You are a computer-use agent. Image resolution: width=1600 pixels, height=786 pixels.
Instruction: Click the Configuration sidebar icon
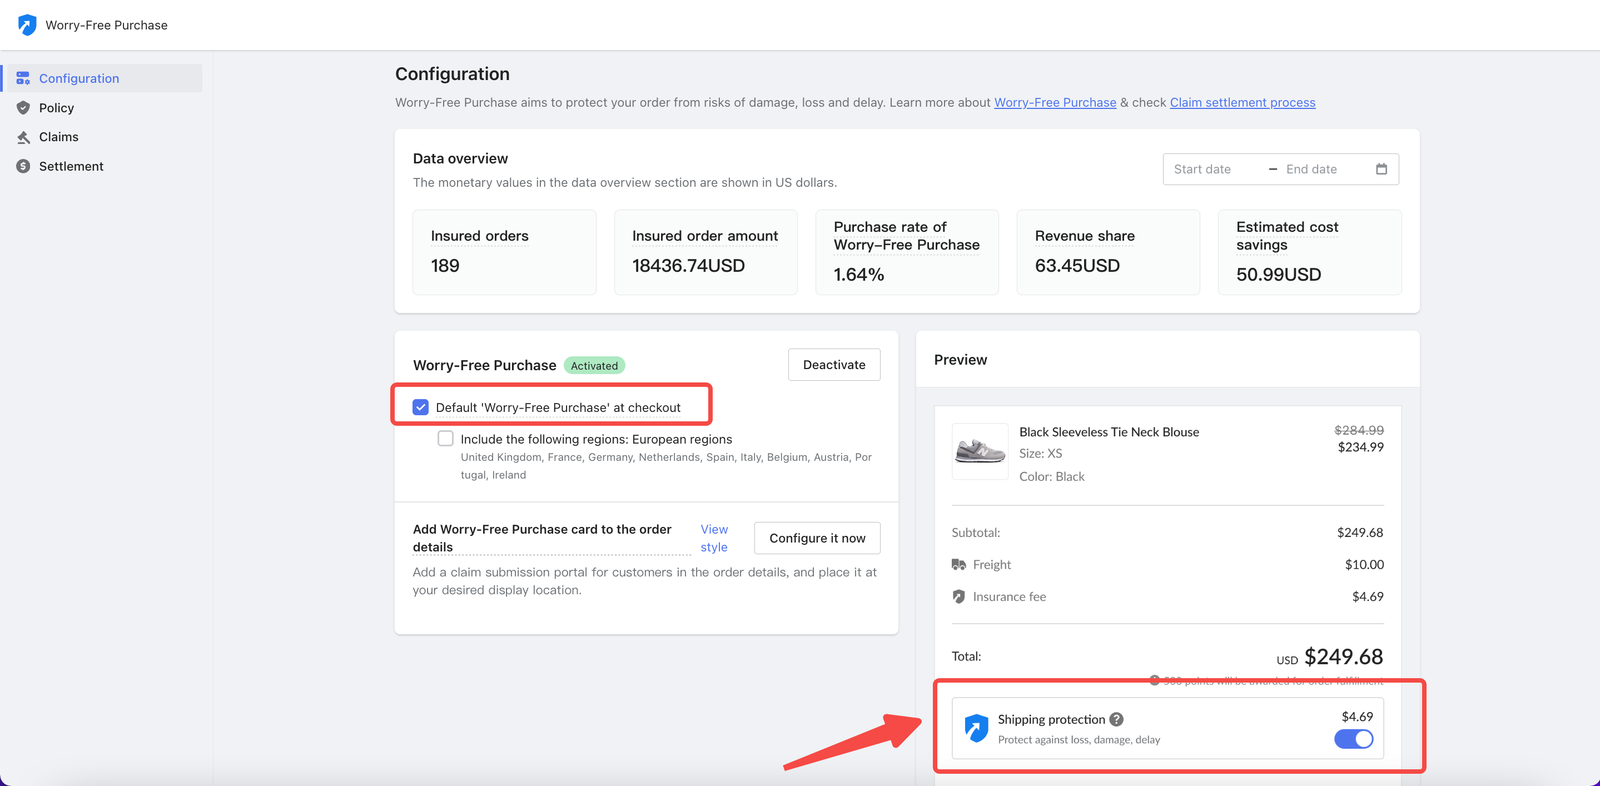click(x=23, y=78)
